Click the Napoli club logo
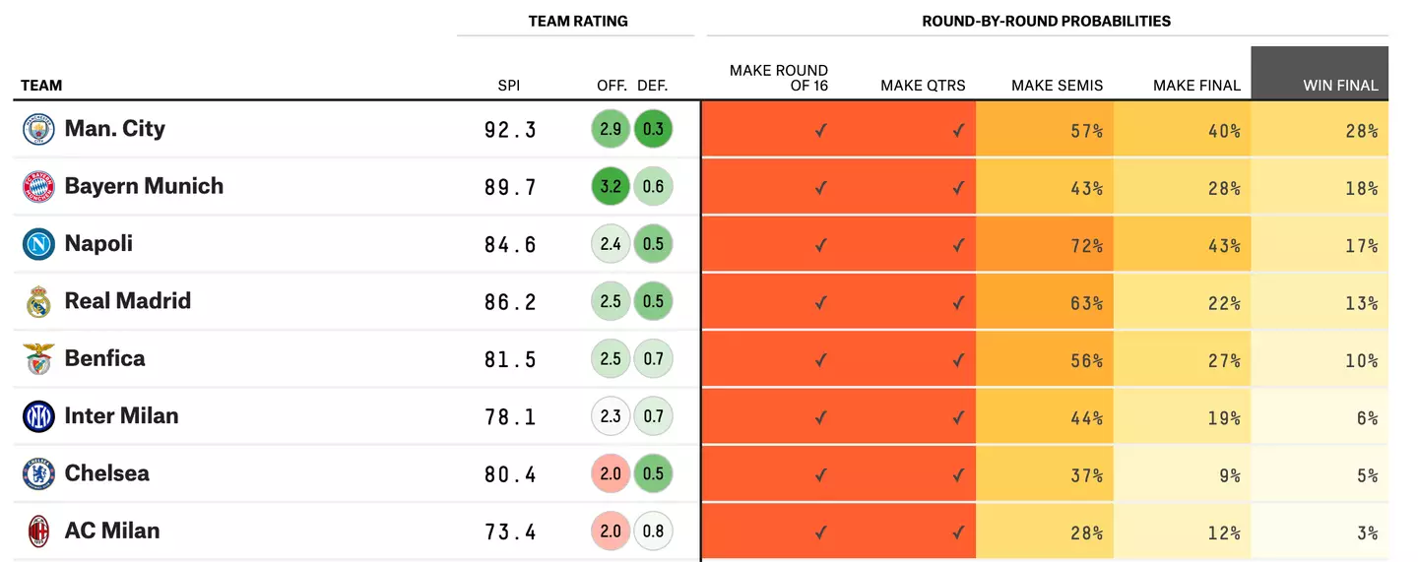This screenshot has width=1418, height=562. 38,244
